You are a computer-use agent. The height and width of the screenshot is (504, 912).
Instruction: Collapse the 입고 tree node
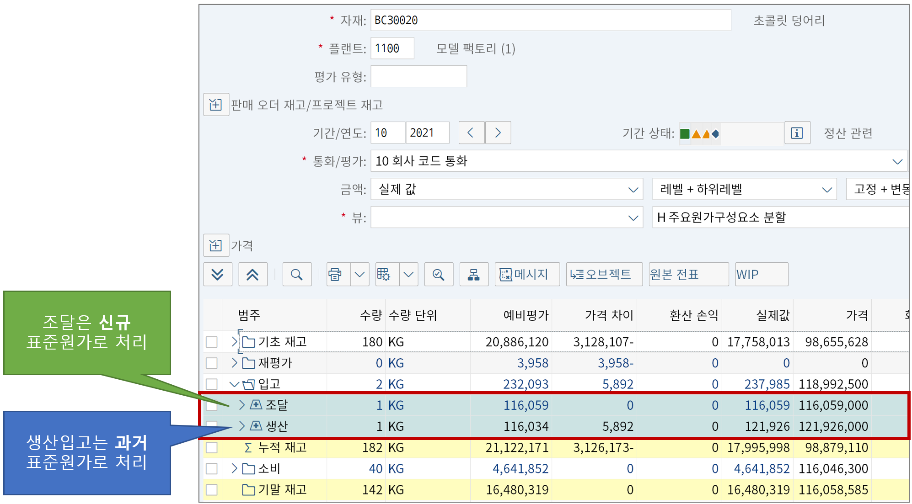pos(234,384)
